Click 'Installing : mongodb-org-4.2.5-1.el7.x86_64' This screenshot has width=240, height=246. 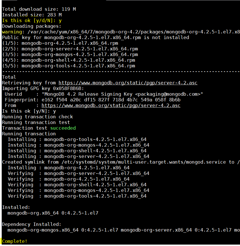tap(69, 168)
